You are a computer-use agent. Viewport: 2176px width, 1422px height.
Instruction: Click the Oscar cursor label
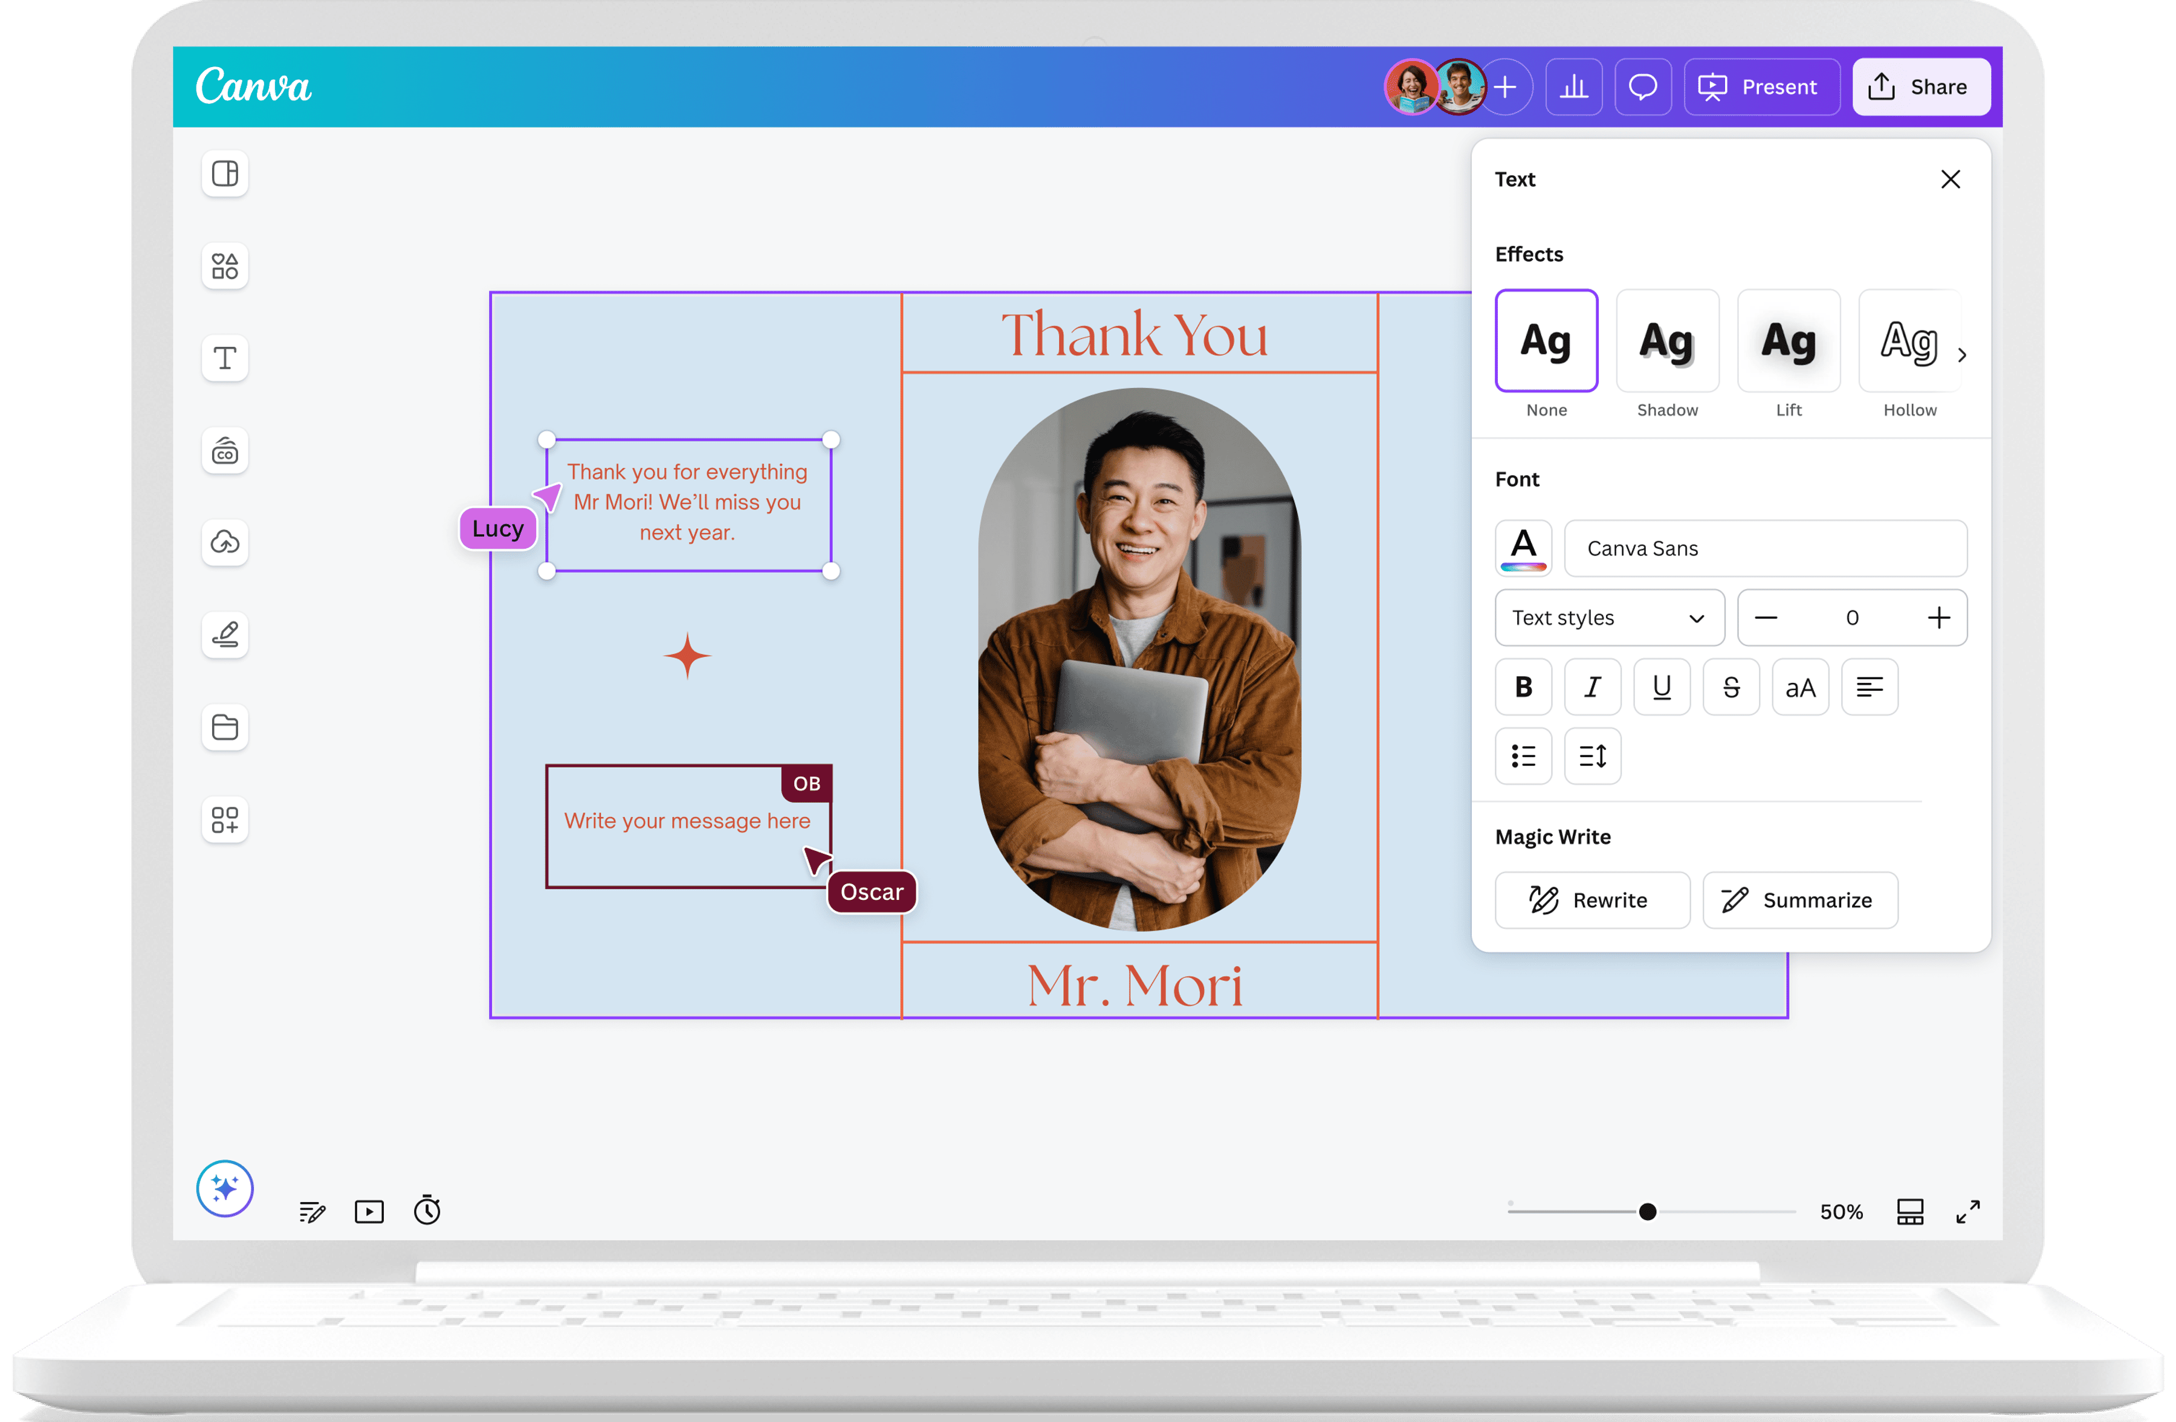pos(872,892)
